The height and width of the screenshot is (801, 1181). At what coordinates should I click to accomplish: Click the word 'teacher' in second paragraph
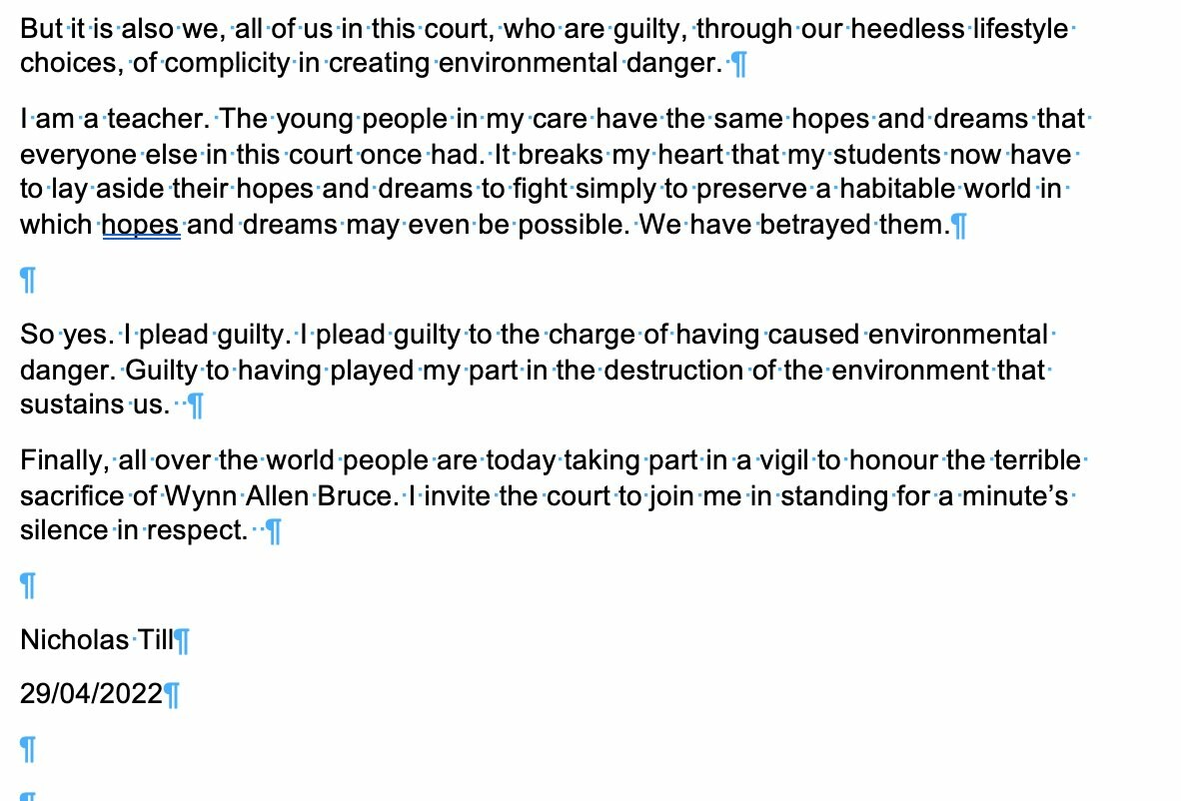tap(158, 120)
